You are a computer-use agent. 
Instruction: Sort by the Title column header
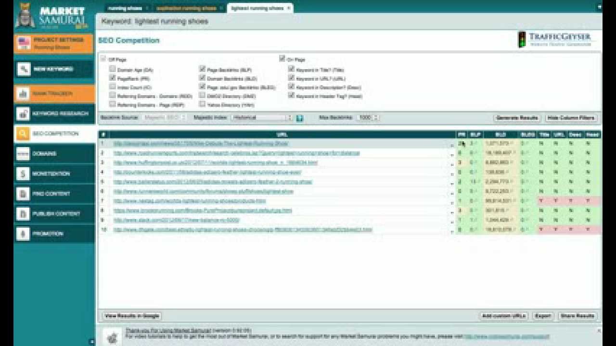point(544,135)
